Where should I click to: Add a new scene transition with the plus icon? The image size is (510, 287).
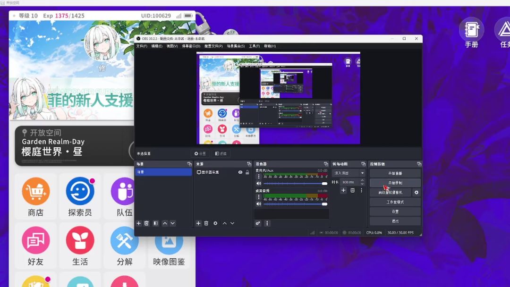coord(343,190)
